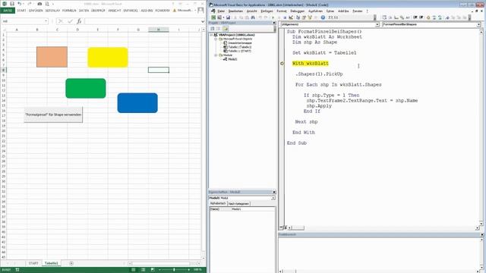Click the Reset stop square in VBA toolbar
The height and width of the screenshot is (273, 486).
[x=285, y=17]
